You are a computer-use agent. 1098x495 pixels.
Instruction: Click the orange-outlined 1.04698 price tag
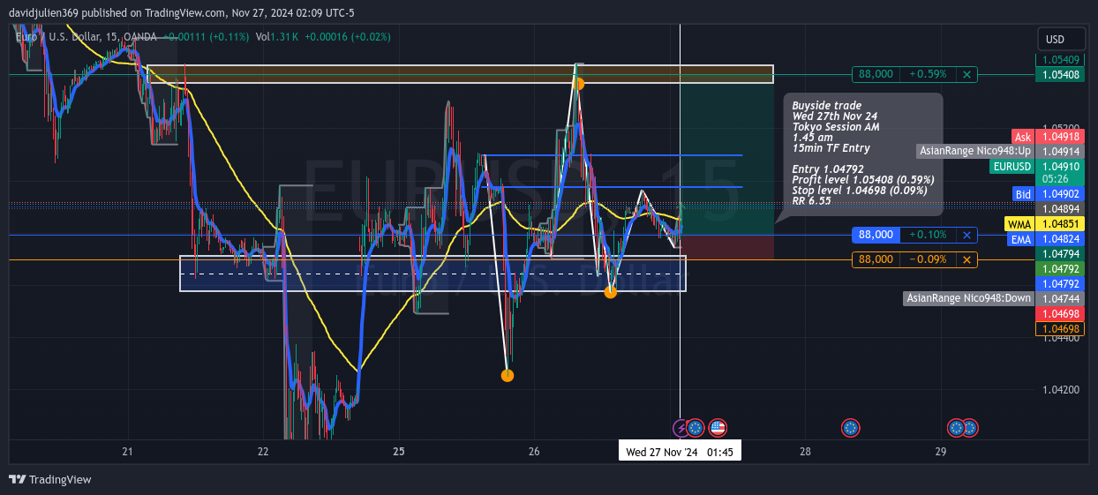click(1061, 328)
